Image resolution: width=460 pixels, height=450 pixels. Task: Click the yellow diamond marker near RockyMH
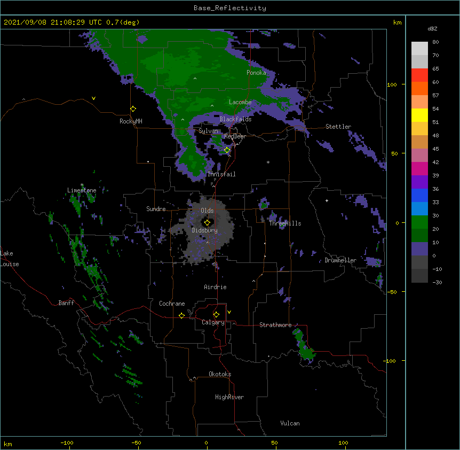133,109
